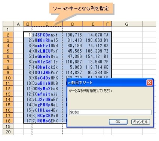Select column B header
Viewport: 159px width, 141px height.
tap(28, 24)
